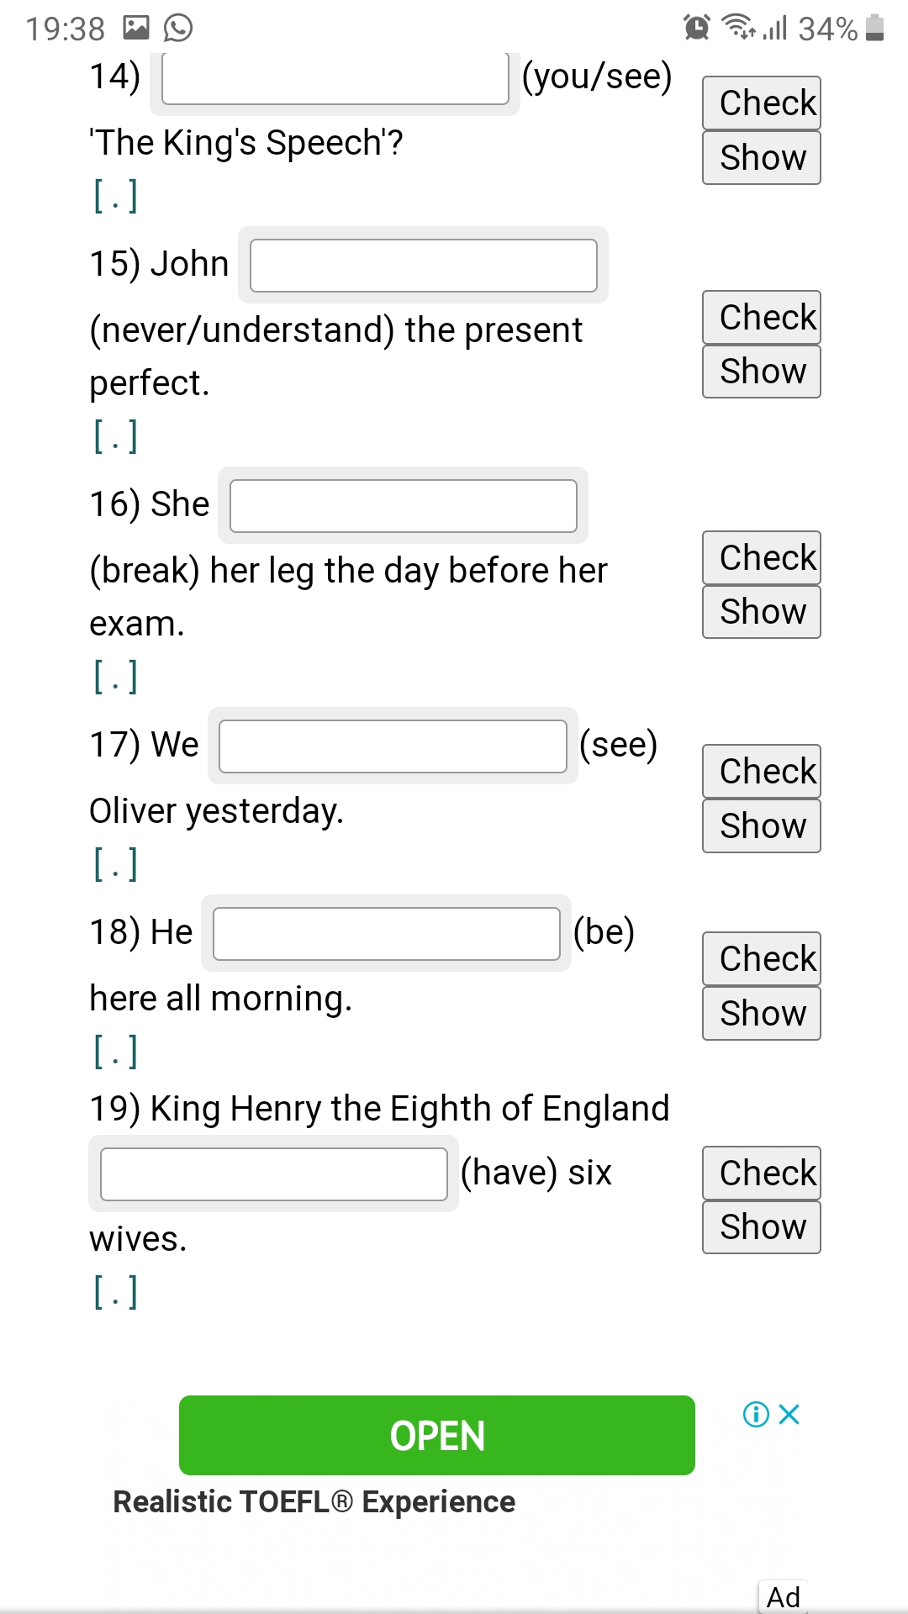Tap the image notification icon in status bar
The image size is (908, 1614).
(136, 28)
